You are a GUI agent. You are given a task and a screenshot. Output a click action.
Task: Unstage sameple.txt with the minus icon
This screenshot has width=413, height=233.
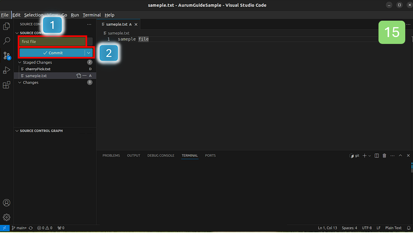84,76
